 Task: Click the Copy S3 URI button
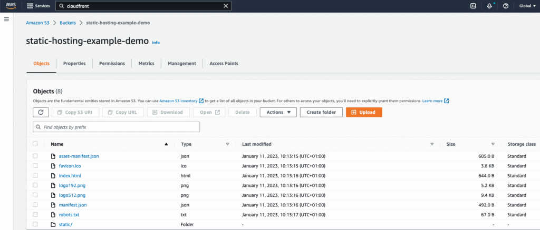pos(75,112)
